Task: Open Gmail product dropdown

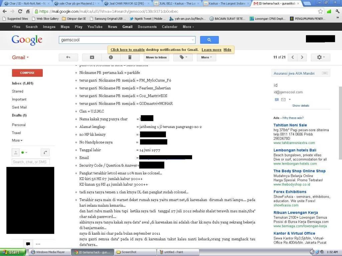Action: click(20, 57)
